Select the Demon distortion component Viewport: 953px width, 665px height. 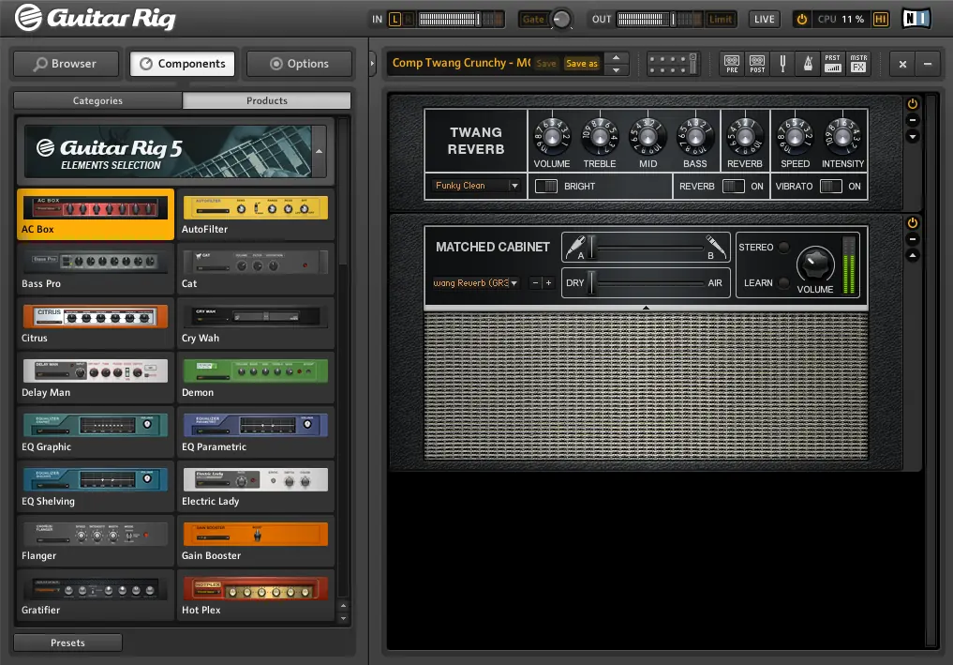(255, 377)
